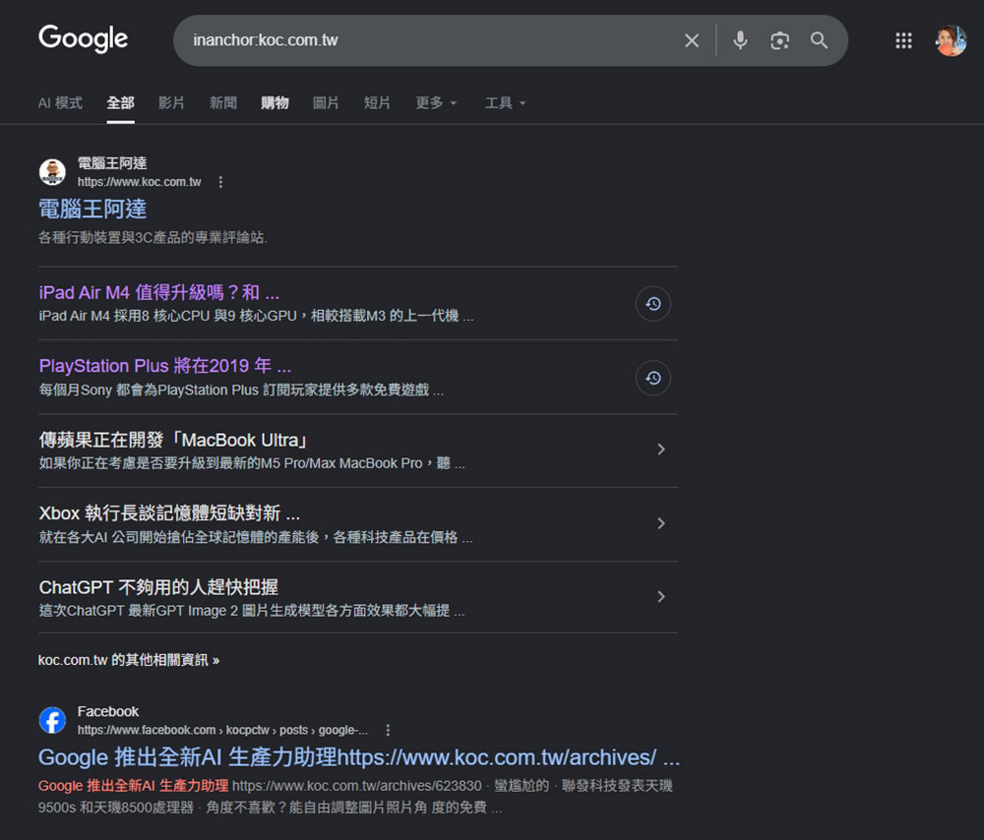984x840 pixels.
Task: Click the red snippet text Google 推出全新AI 生產力助理
Action: [133, 786]
